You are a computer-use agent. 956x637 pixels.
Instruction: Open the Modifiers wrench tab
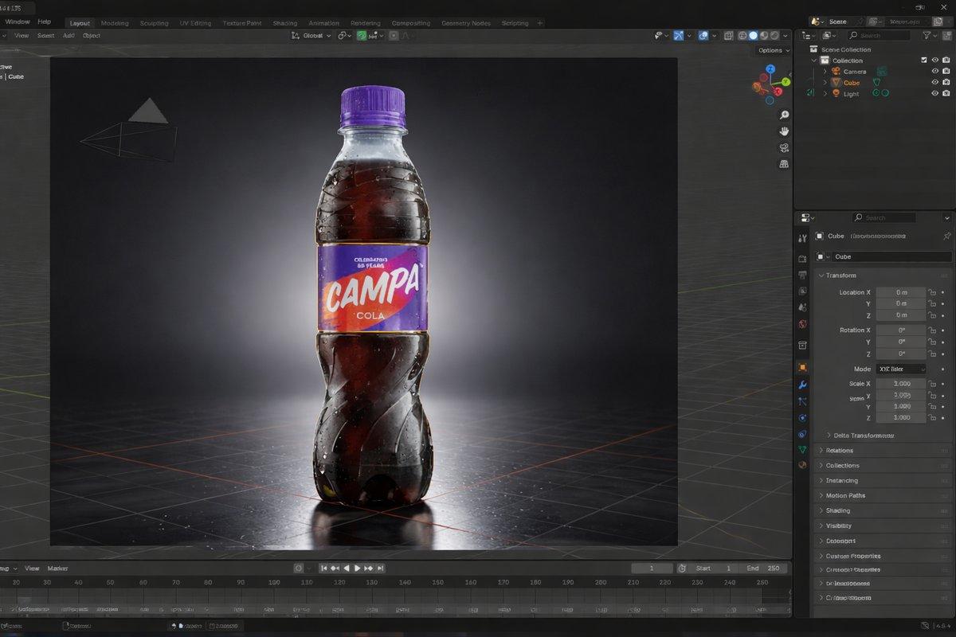803,385
